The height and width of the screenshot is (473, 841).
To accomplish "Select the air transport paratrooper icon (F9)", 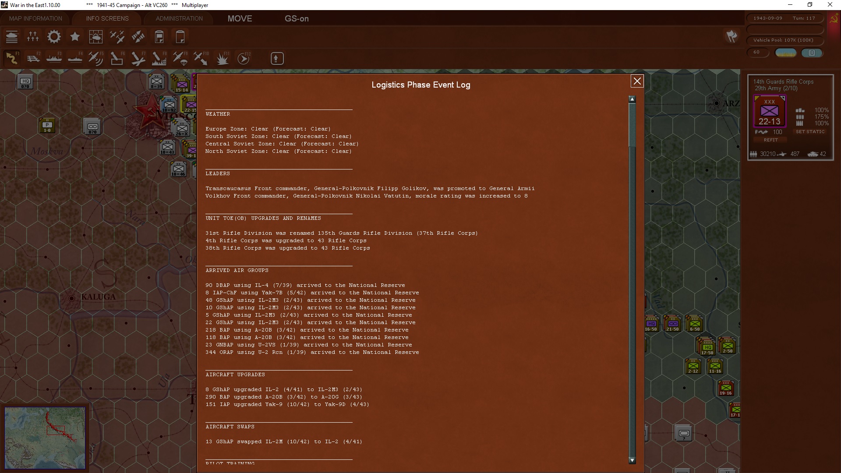I will pyautogui.click(x=180, y=58).
